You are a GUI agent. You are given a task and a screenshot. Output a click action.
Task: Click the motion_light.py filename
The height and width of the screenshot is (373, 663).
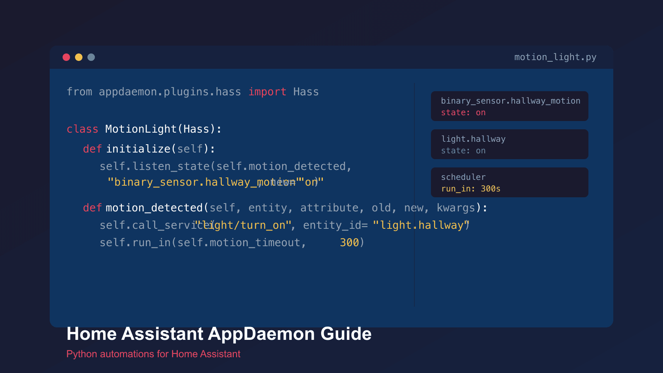pyautogui.click(x=555, y=57)
